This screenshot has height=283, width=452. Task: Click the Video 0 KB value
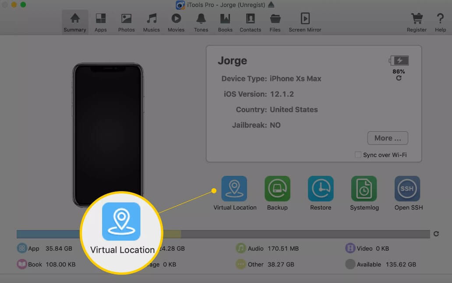[x=382, y=248]
